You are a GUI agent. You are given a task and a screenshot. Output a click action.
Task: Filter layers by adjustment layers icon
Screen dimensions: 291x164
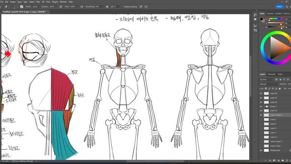(280, 79)
